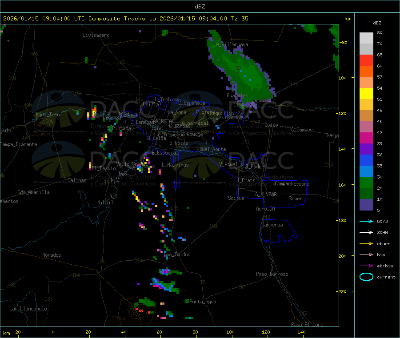Viewport: 400px width, 338px height.
Task: Click the 'C_Española' location label
Action: coord(192,103)
